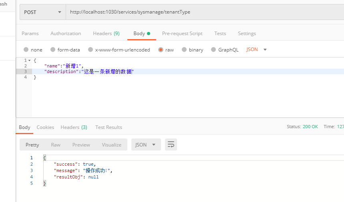Click the Raw response view button
Viewport: 344px width, 202px height.
(x=56, y=145)
